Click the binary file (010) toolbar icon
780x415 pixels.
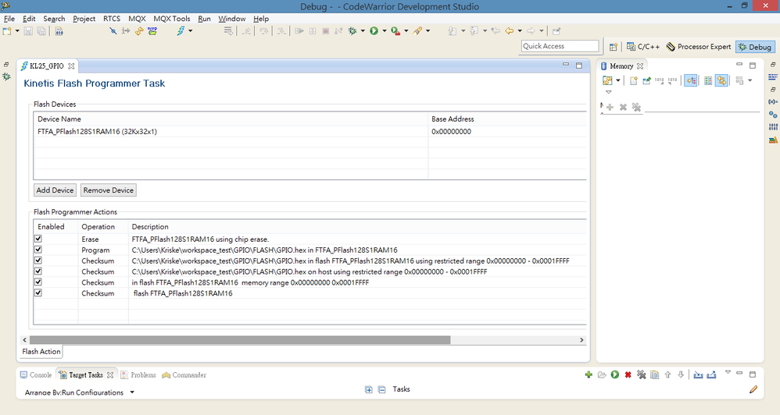pos(59,31)
